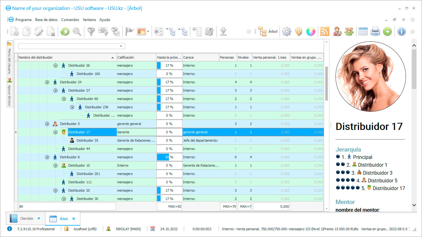This screenshot has width=422, height=237.
Task: Click the edit record pencil icon
Action: coord(39,31)
